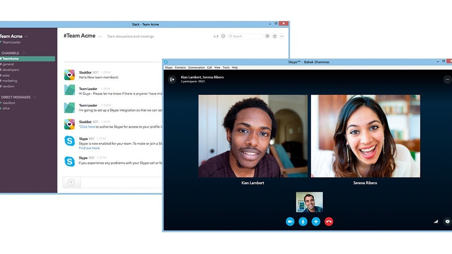This screenshot has width=452, height=254.
Task: Open the Conversation menu in Skype
Action: click(x=196, y=68)
